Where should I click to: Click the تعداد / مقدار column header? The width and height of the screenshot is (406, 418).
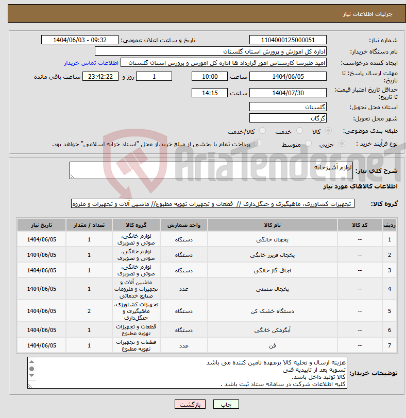(x=89, y=225)
